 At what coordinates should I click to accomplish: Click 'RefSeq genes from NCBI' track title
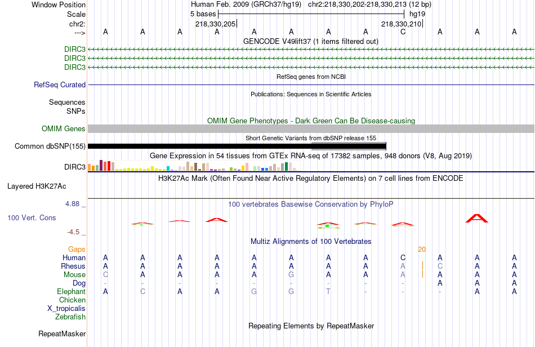[x=311, y=77]
